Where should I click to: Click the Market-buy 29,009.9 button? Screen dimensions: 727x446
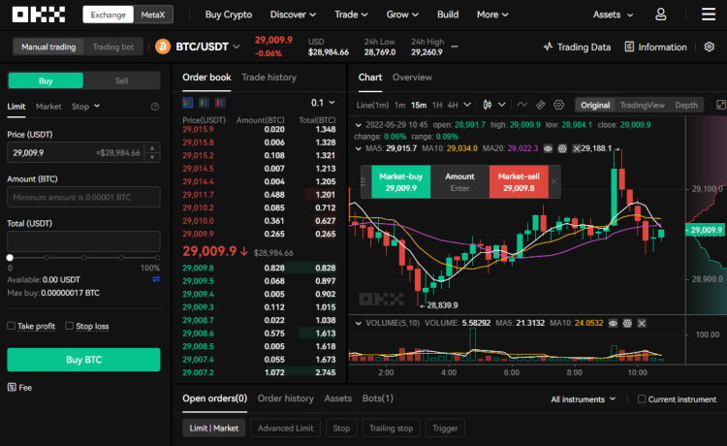401,181
